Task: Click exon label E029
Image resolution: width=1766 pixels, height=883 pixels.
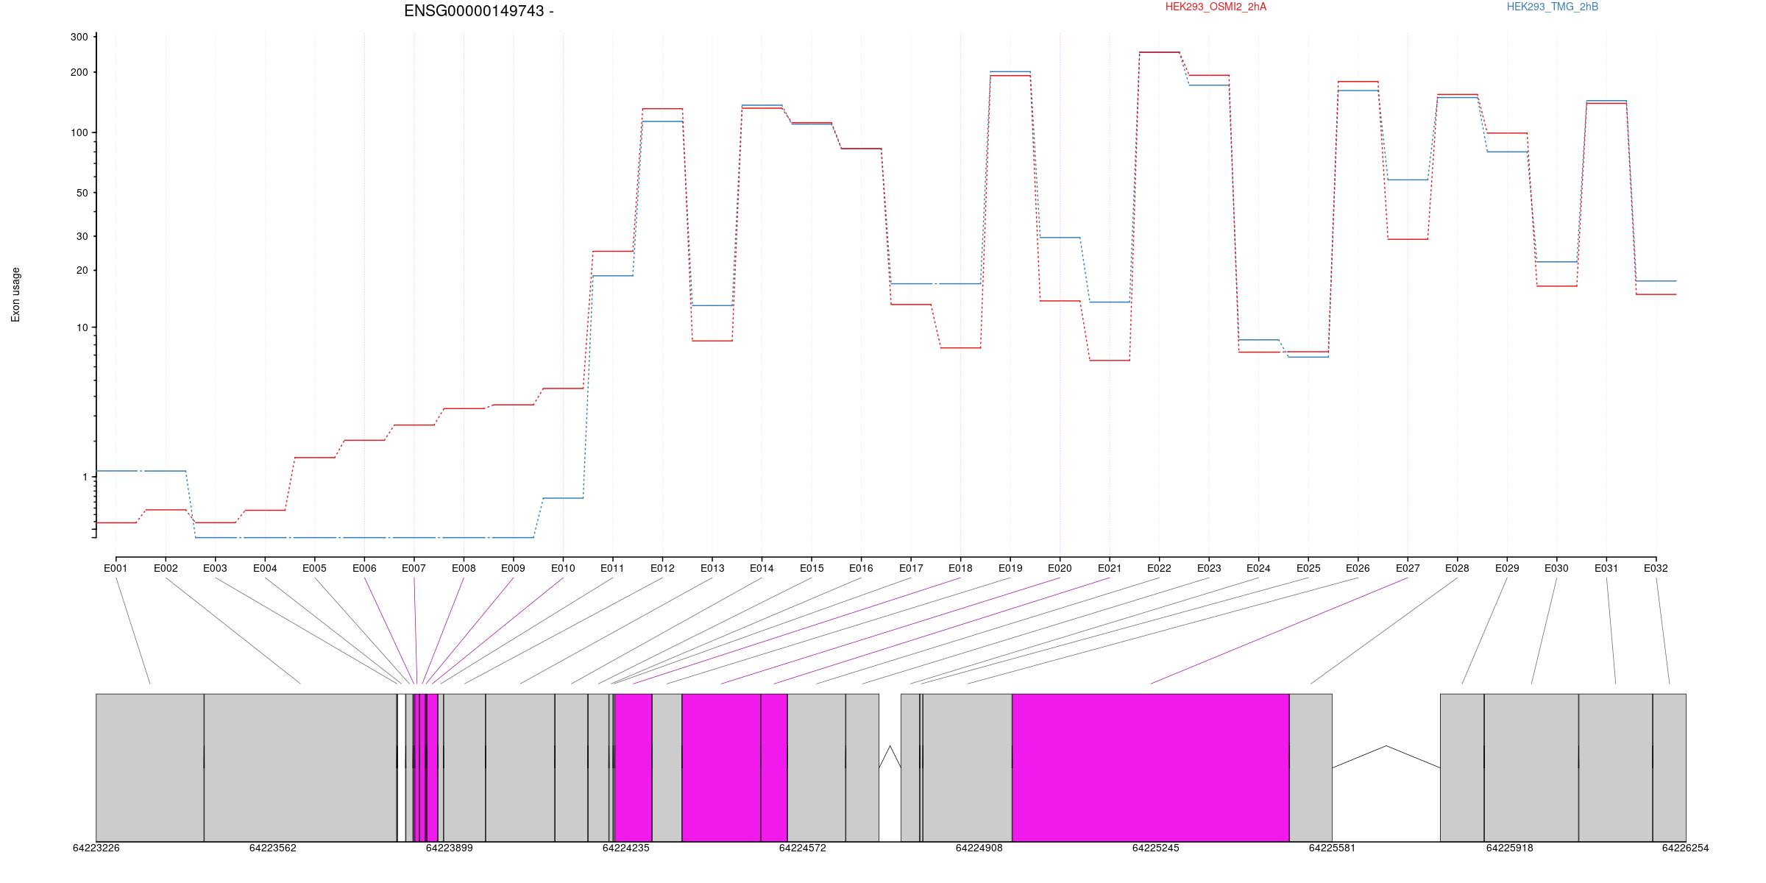Action: tap(1507, 568)
